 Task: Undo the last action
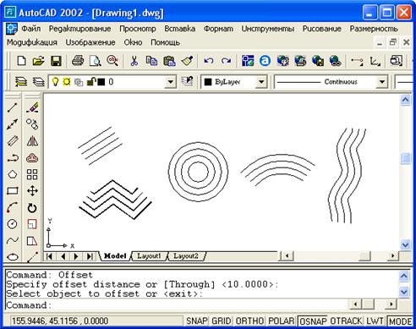pyautogui.click(x=209, y=61)
